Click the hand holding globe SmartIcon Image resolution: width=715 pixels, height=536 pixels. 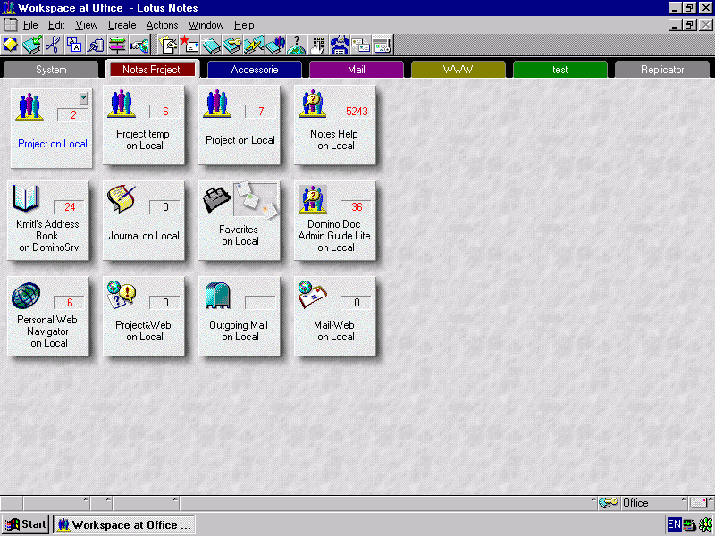(139, 45)
